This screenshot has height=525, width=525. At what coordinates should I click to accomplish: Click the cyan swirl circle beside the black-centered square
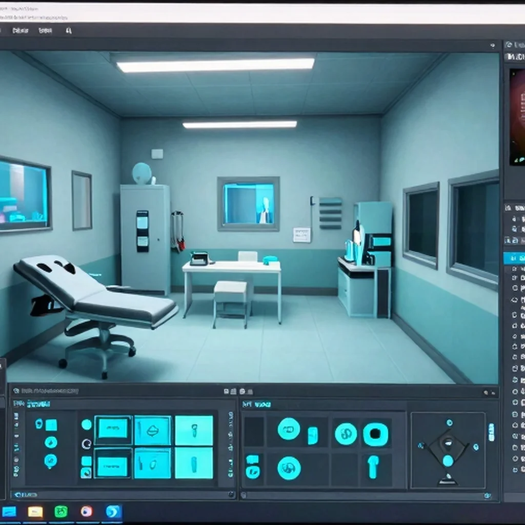point(346,434)
